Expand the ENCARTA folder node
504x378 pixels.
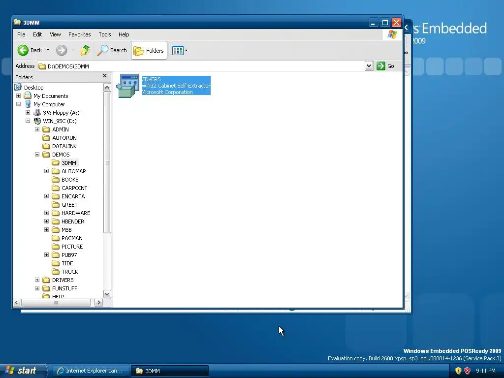tap(46, 196)
